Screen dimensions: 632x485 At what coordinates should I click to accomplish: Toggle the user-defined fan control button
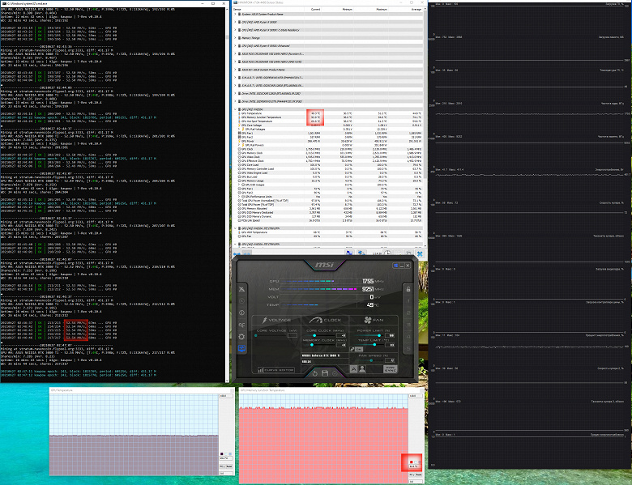coord(362,369)
